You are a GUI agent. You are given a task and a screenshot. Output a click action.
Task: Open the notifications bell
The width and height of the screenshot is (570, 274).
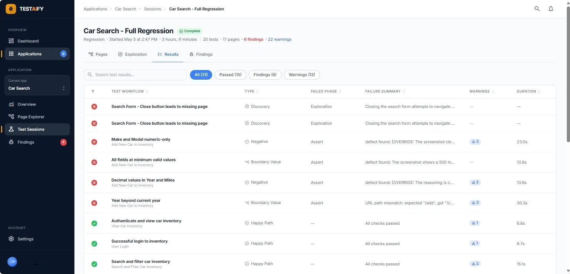[x=551, y=9]
